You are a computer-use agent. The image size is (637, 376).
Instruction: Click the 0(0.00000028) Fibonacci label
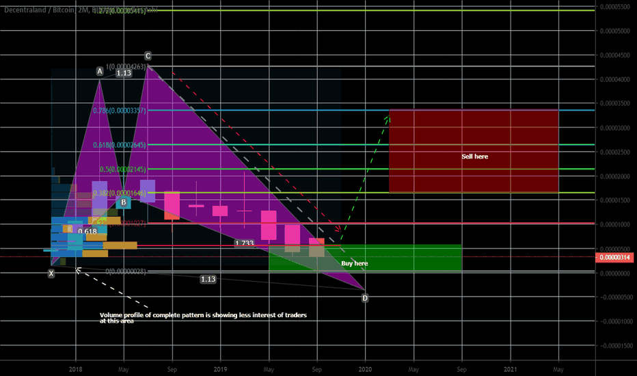pos(126,271)
